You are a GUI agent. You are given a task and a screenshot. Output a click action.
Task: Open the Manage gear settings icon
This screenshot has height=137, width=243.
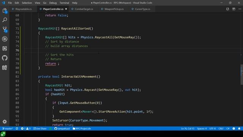5,121
